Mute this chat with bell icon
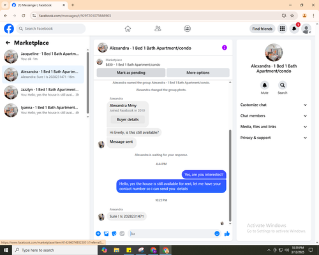 pos(265,85)
